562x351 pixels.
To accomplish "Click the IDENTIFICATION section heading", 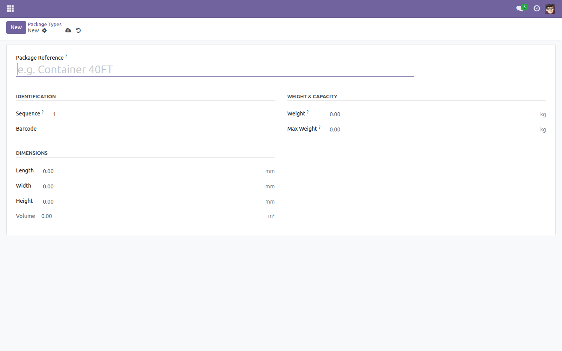I will pos(36,96).
